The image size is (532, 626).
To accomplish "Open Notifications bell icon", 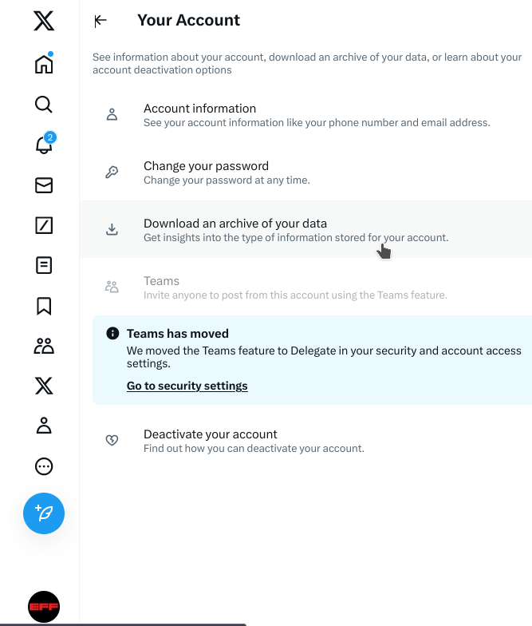I will pos(44,145).
